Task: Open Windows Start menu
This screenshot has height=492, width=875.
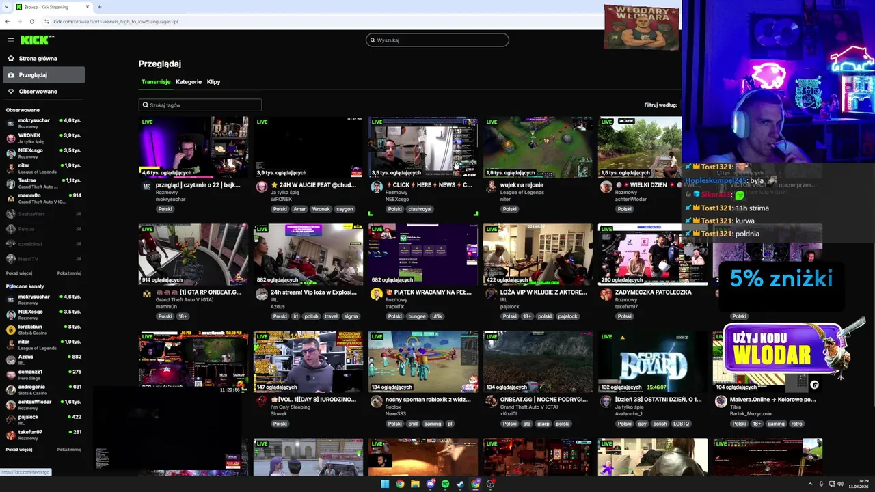Action: [385, 484]
